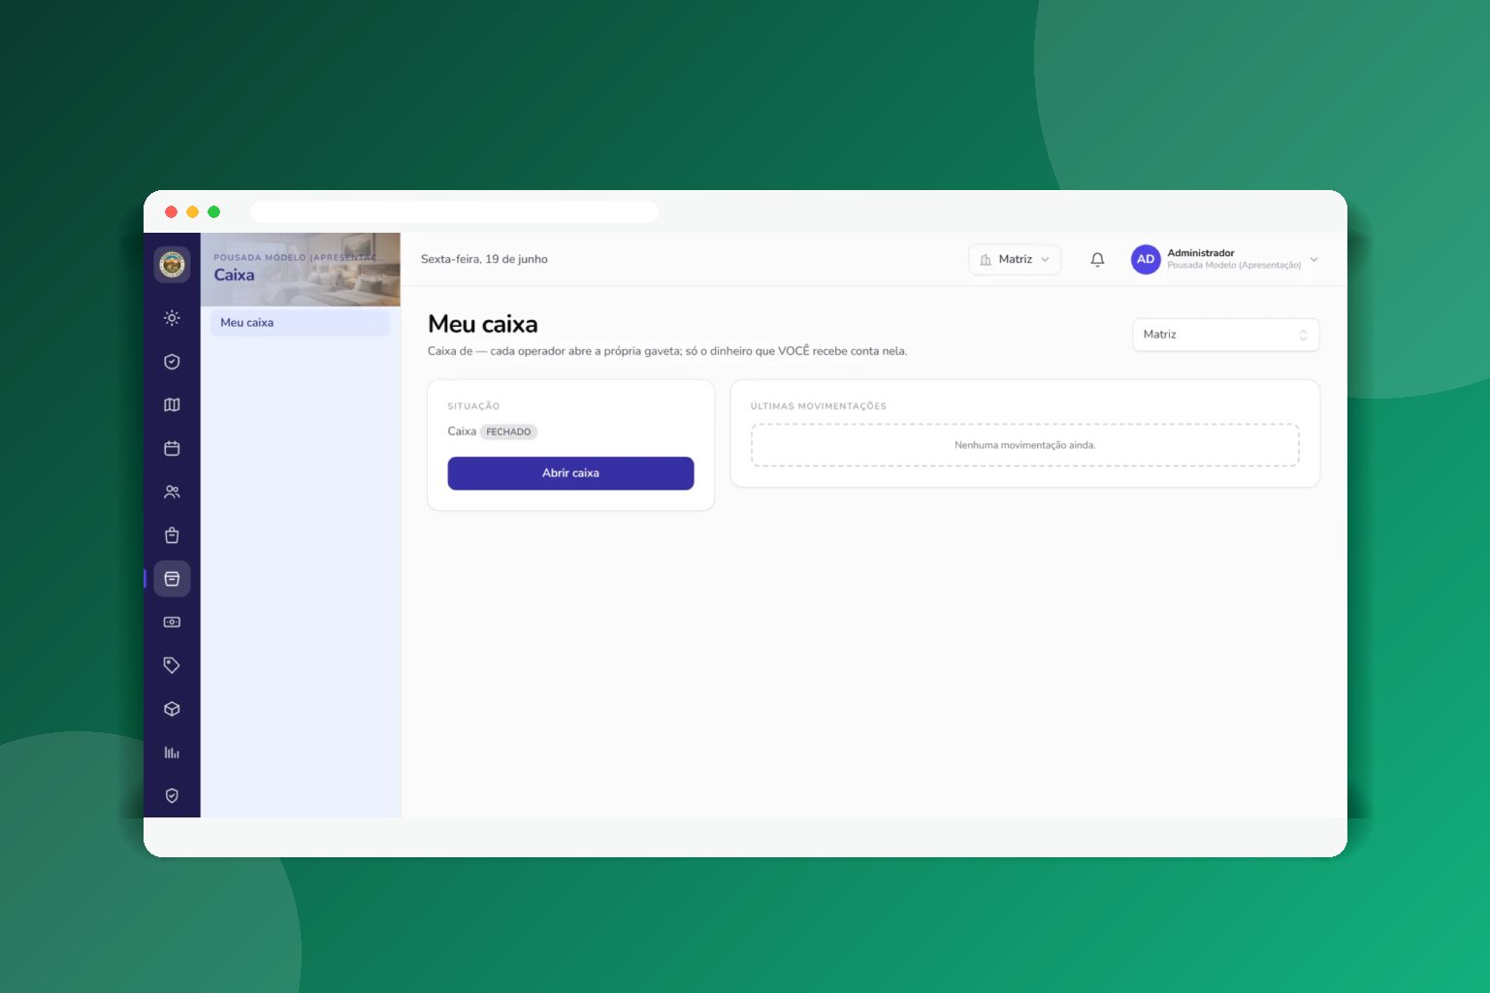The image size is (1490, 993).
Task: Open notifications with the bell icon
Action: (x=1097, y=260)
